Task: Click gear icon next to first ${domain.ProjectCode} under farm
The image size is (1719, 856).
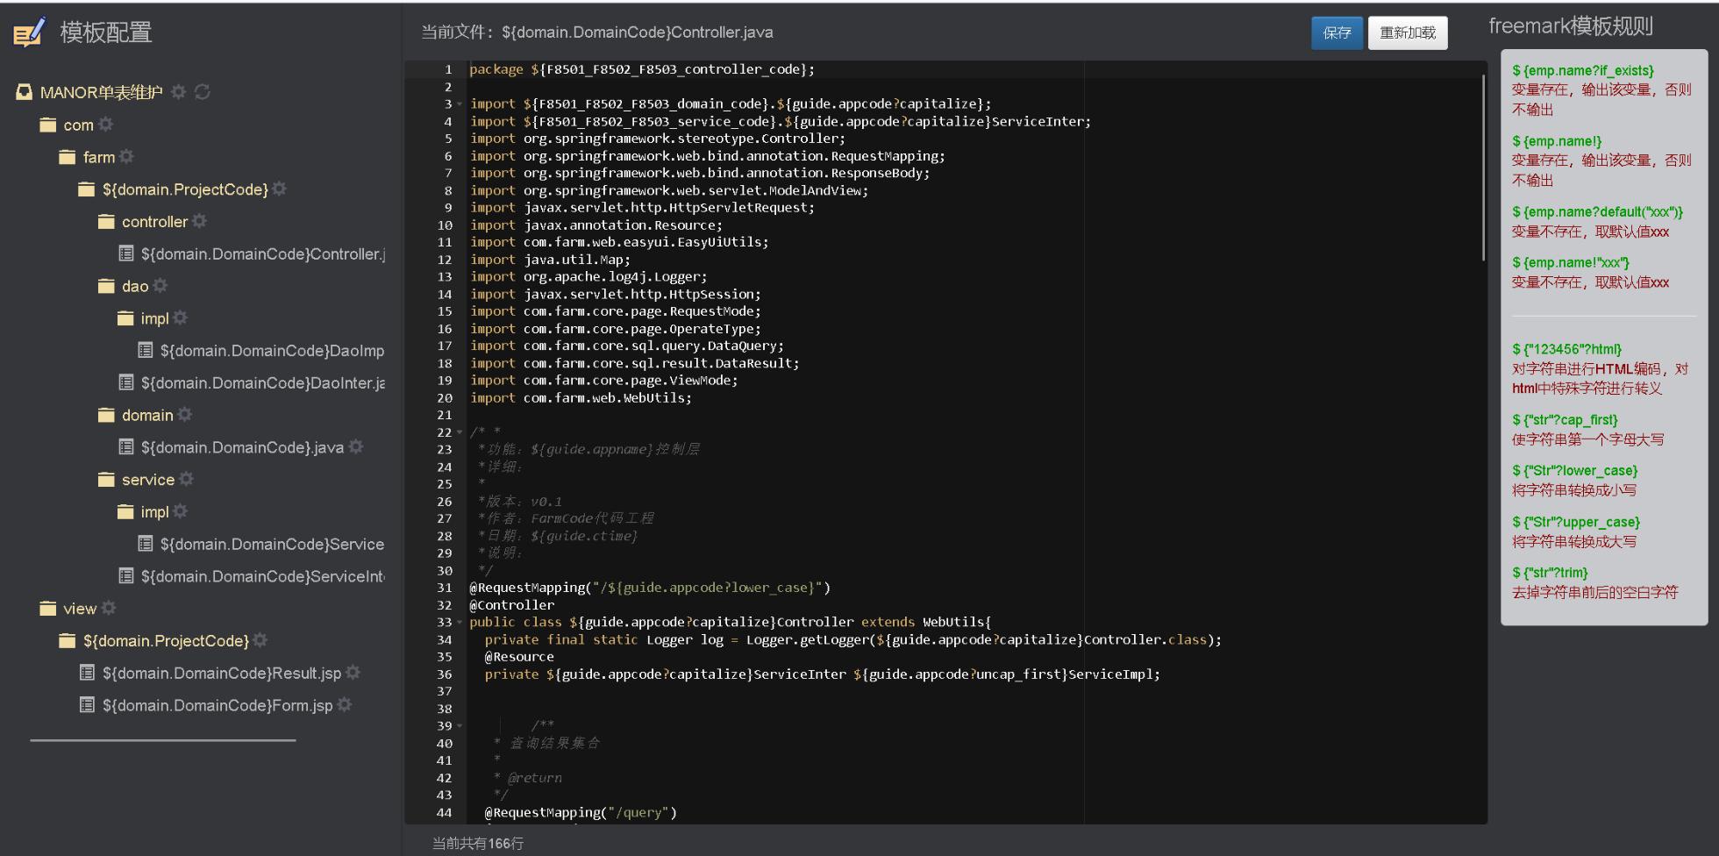Action: tap(280, 189)
